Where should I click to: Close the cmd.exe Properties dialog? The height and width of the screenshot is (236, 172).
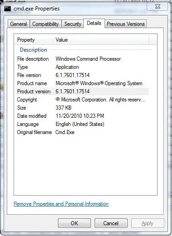click(158, 6)
